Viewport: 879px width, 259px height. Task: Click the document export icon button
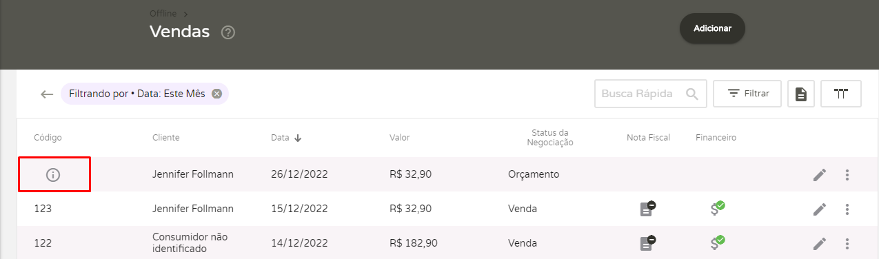(x=801, y=94)
